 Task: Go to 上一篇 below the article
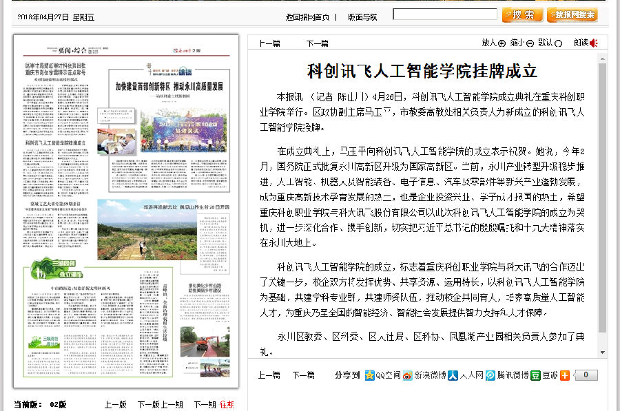(x=269, y=375)
